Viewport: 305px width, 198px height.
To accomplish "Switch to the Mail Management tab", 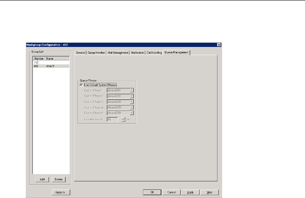I will (x=118, y=53).
